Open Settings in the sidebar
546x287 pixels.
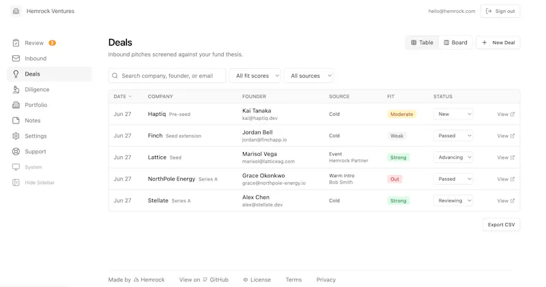pos(49,136)
